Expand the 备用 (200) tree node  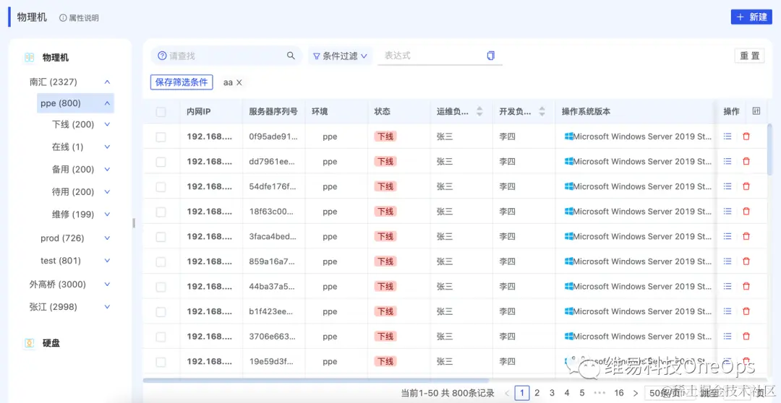pyautogui.click(x=107, y=169)
